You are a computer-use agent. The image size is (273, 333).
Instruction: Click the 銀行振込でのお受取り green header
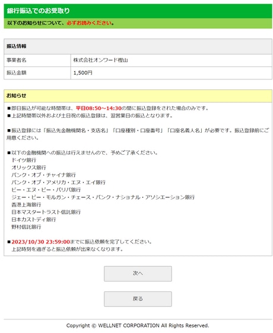[138, 11]
